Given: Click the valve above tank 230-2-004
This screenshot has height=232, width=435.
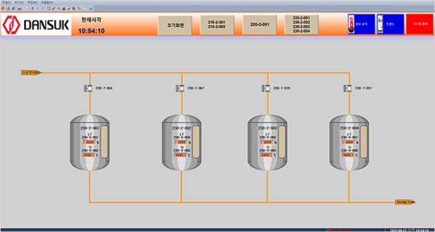Looking at the screenshot, I should point(348,88).
